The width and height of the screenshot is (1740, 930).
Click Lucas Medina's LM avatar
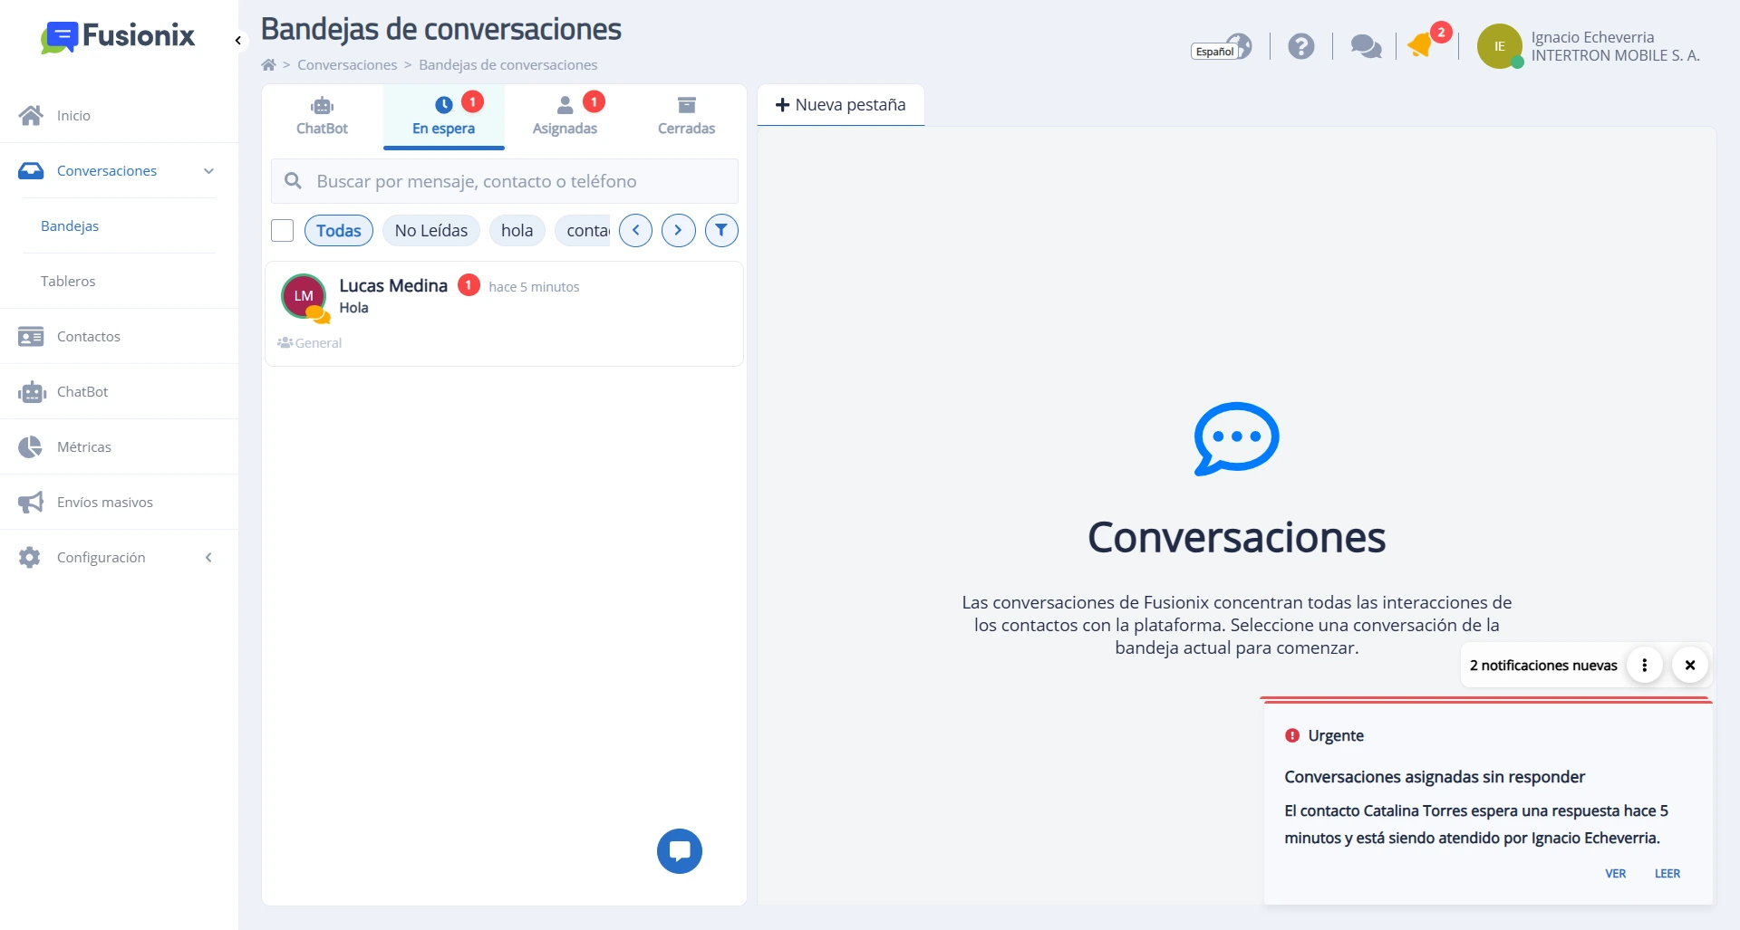tap(304, 296)
